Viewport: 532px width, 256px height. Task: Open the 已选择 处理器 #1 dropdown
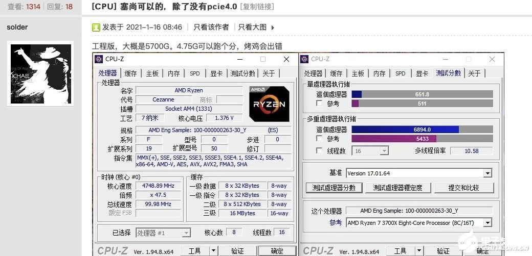pos(163,233)
